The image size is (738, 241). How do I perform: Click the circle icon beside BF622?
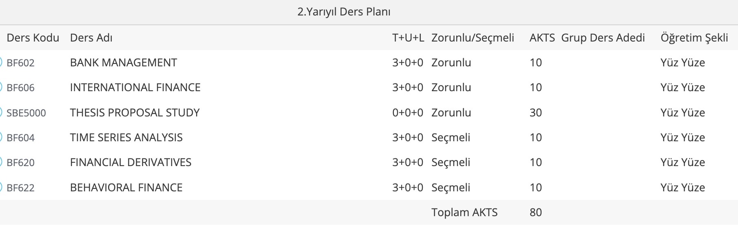1,188
